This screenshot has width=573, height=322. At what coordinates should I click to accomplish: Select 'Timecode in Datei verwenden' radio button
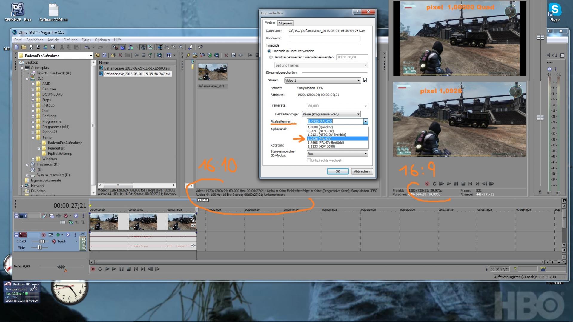(269, 51)
